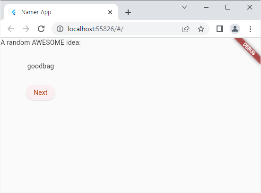Share this page icon
The image size is (261, 193).
[x=186, y=29]
